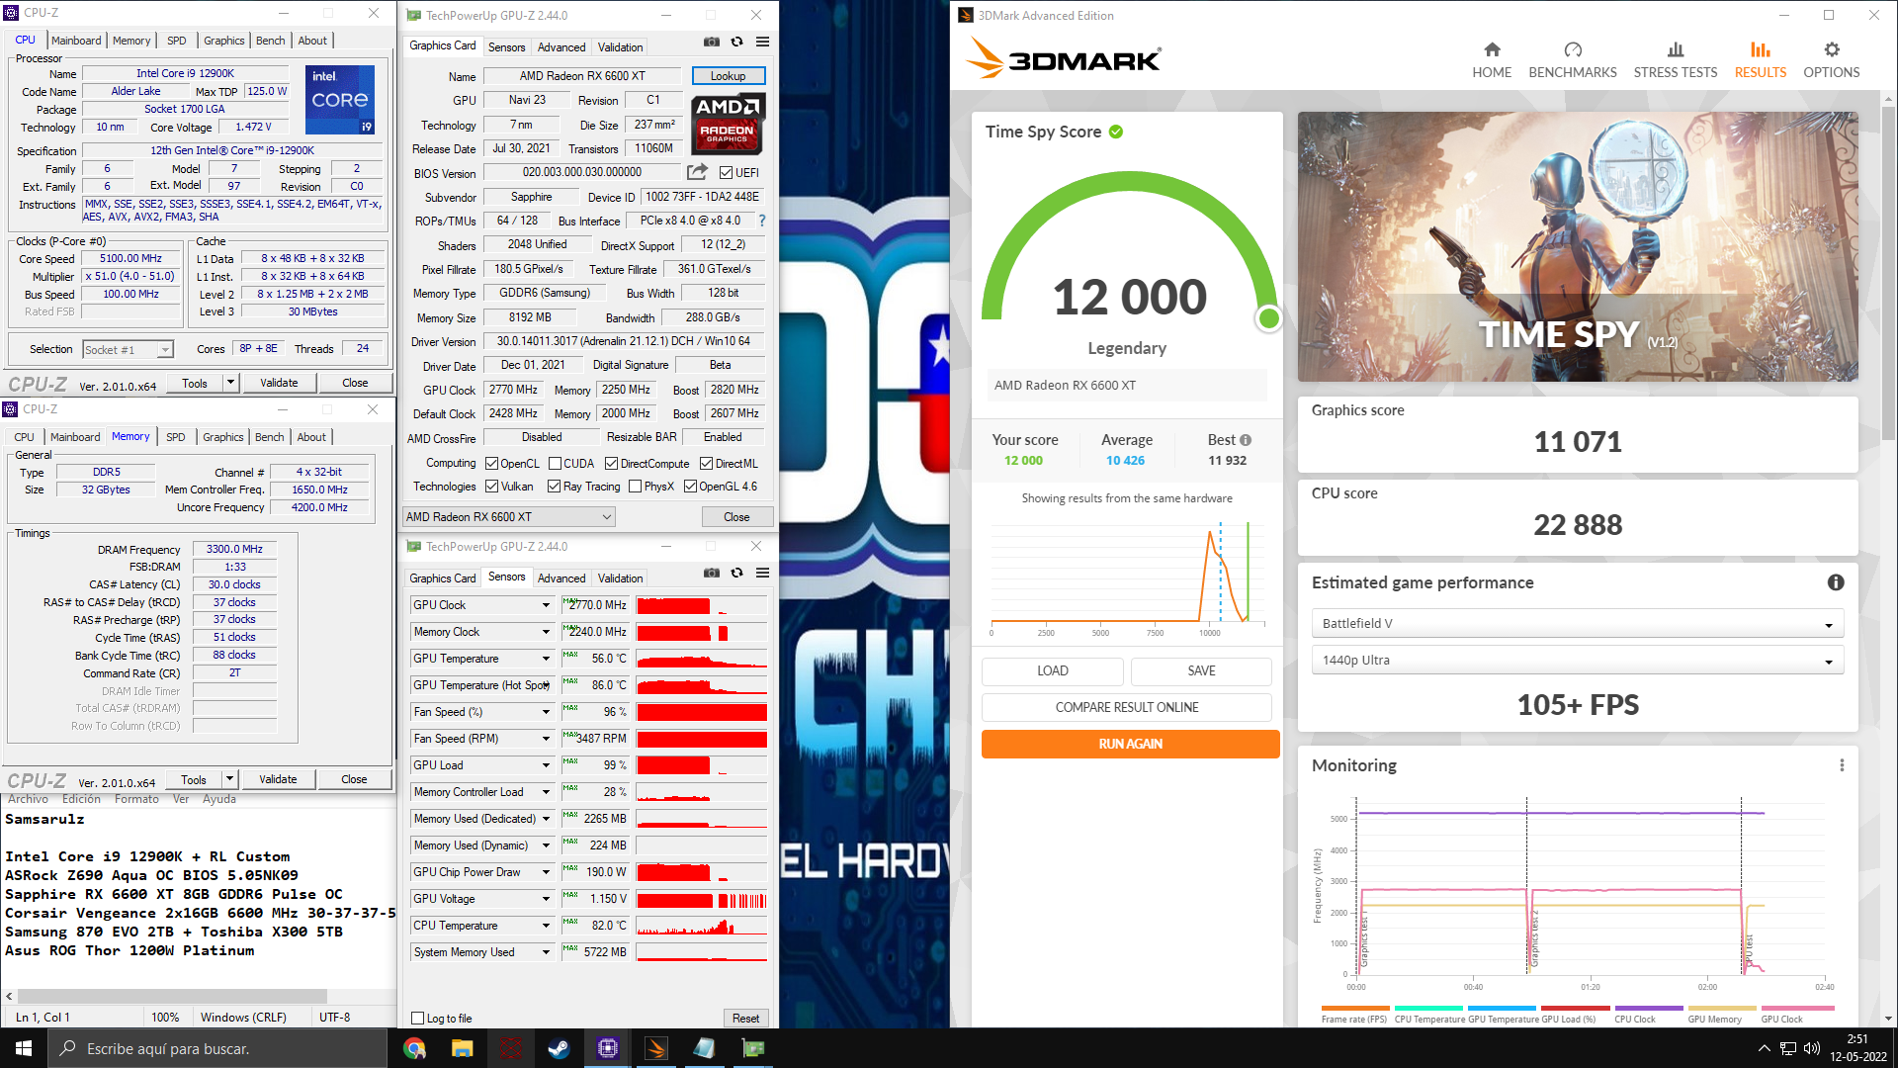
Task: Click COMPARE RESULT ONLINE button
Action: (x=1126, y=707)
